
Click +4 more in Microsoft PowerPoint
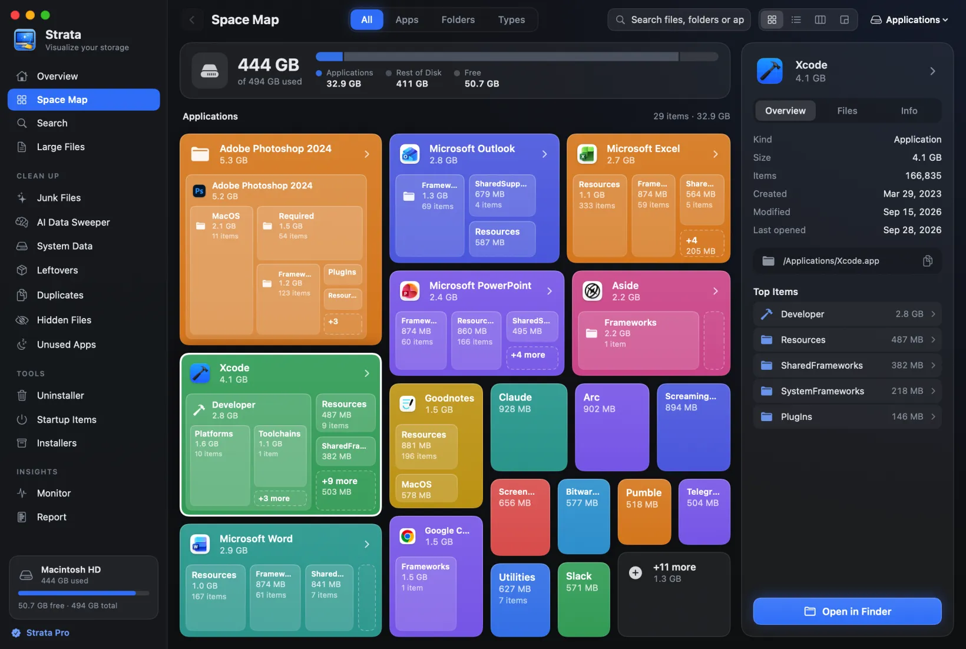coord(532,357)
